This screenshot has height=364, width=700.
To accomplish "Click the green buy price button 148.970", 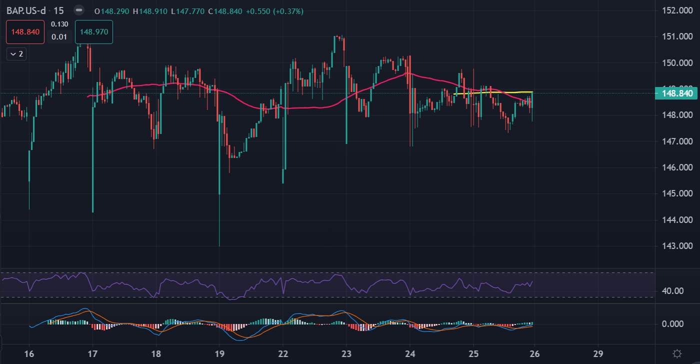I will click(x=93, y=32).
